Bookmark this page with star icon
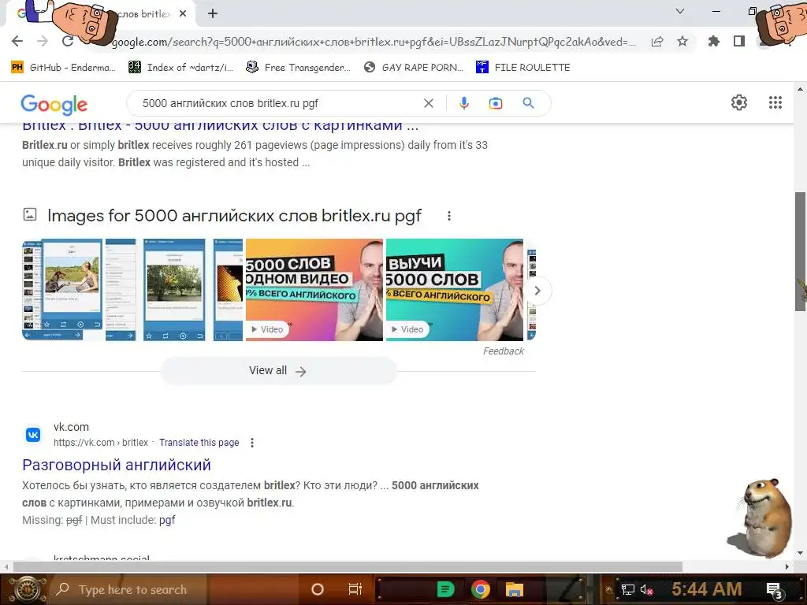The height and width of the screenshot is (605, 807). pyautogui.click(x=682, y=41)
